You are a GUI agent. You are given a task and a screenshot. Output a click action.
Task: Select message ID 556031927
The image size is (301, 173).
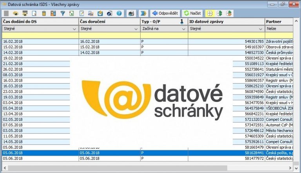coord(254,75)
